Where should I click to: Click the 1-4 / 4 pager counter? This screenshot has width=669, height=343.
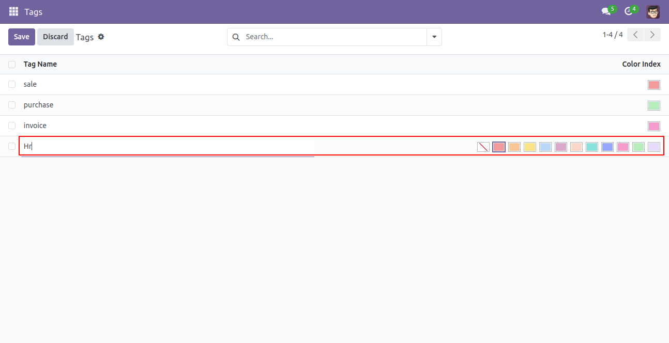point(613,35)
